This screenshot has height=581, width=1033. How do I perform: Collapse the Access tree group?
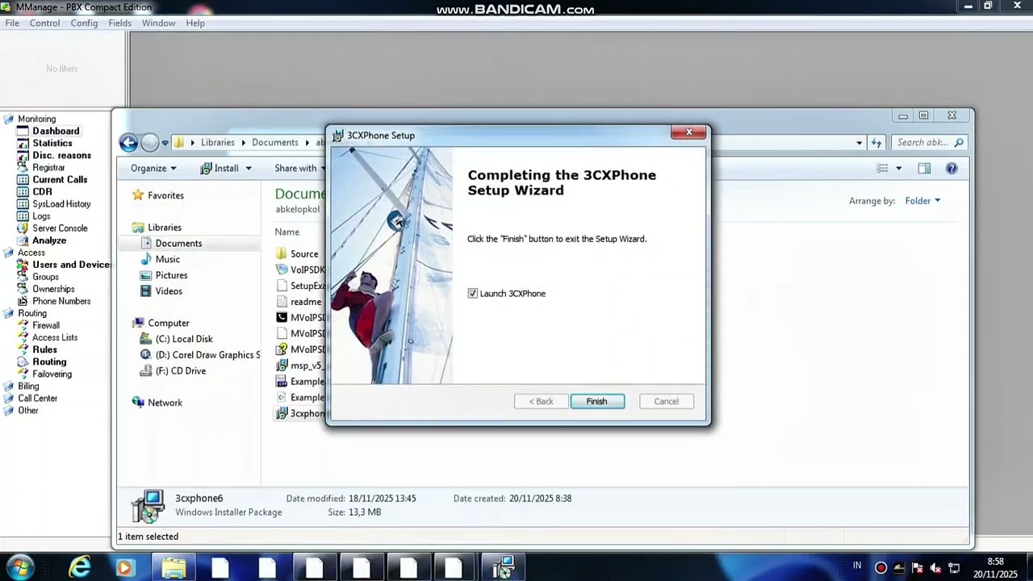point(9,253)
